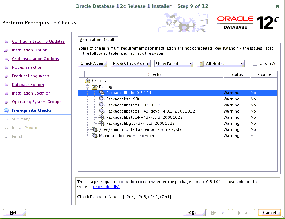Image resolution: width=285 pixels, height=219 pixels.
Task: Open the (more details) link
Action: click(106, 187)
